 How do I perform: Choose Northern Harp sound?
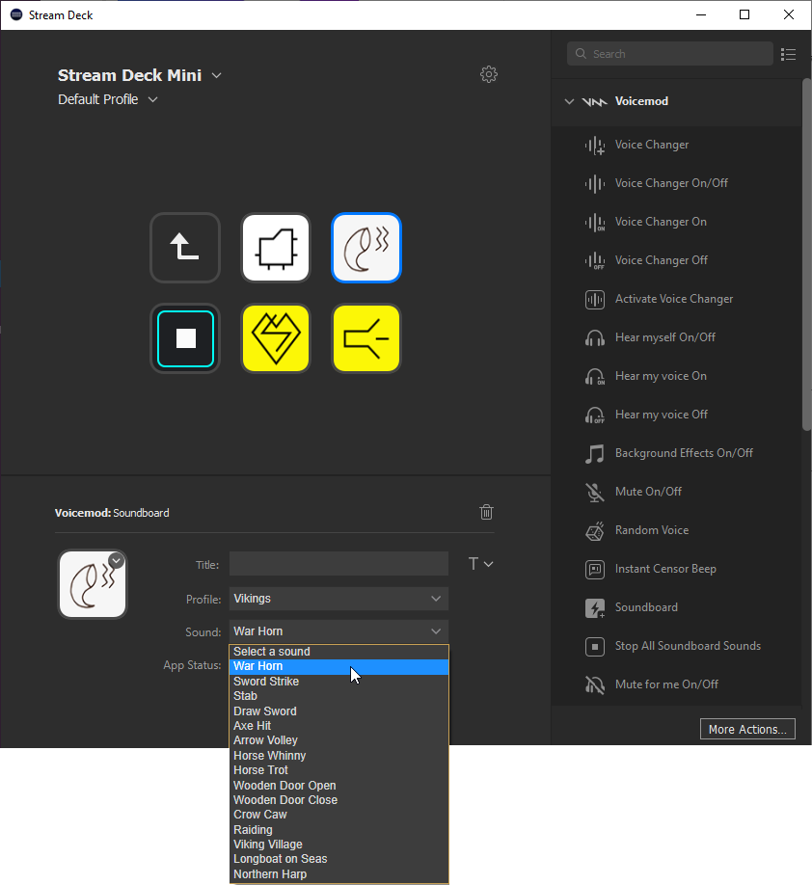pyautogui.click(x=338, y=873)
